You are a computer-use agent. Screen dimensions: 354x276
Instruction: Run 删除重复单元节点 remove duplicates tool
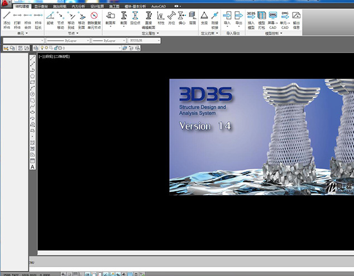[x=94, y=20]
